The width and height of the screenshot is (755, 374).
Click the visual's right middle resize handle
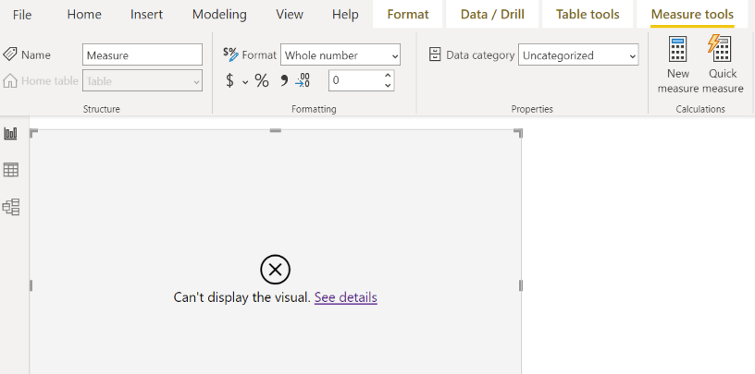521,285
